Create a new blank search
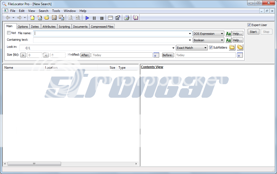The width and height of the screenshot is (277, 174). pos(32,18)
